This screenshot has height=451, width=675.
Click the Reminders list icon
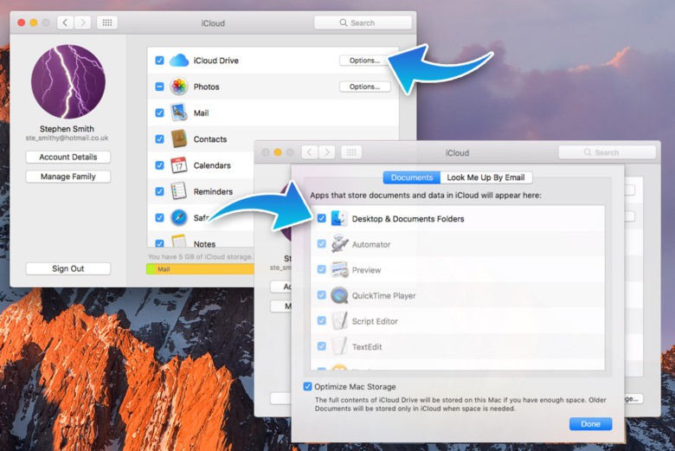(178, 191)
